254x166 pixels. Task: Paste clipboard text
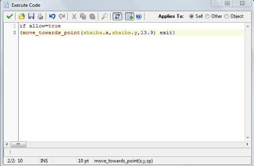(92, 16)
